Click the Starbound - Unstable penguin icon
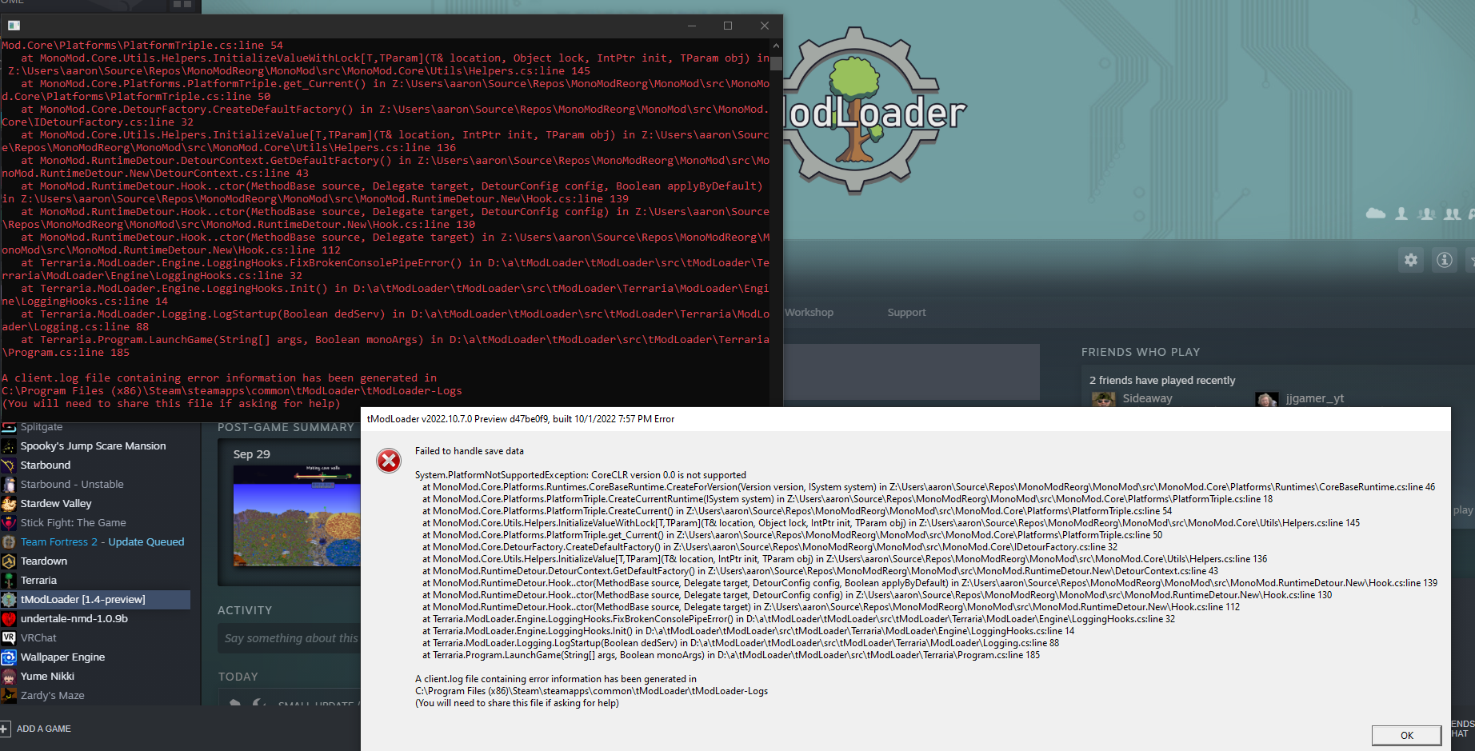 click(9, 485)
